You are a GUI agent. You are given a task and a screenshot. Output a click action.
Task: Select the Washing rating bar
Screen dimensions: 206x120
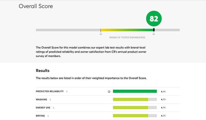[x=135, y=99]
